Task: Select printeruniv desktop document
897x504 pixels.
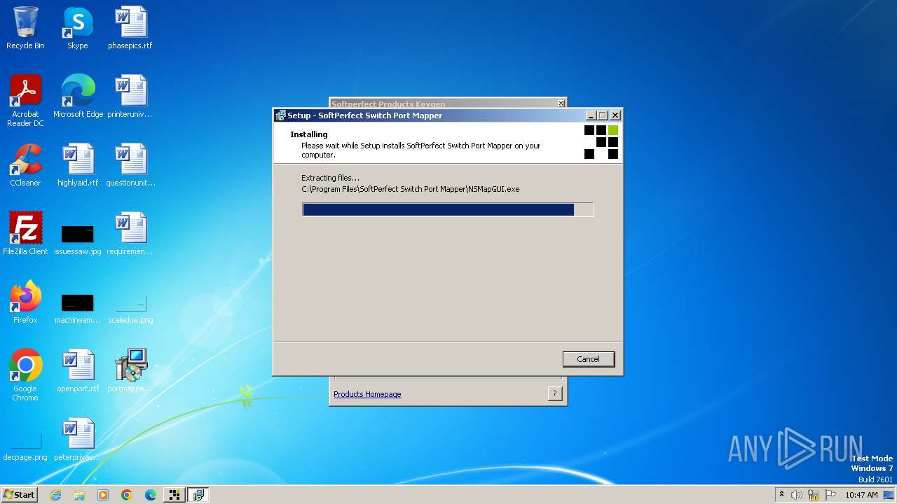Action: click(x=130, y=97)
